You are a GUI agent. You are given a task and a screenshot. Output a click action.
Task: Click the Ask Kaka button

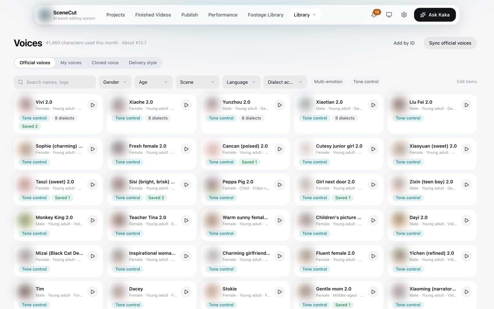pyautogui.click(x=435, y=15)
